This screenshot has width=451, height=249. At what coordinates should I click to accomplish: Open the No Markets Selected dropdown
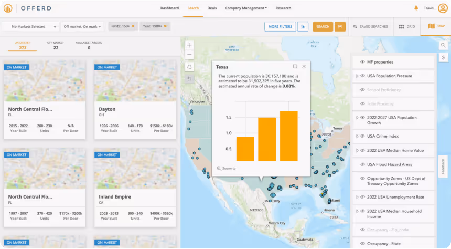point(30,26)
